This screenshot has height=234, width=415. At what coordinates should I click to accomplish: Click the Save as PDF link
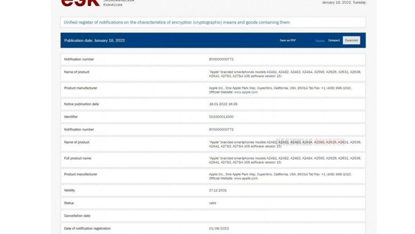[287, 40]
